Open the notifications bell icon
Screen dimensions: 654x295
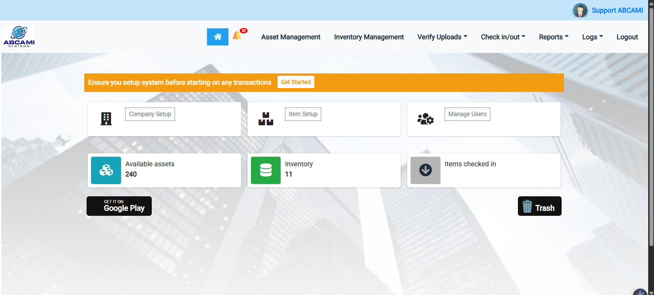point(237,36)
